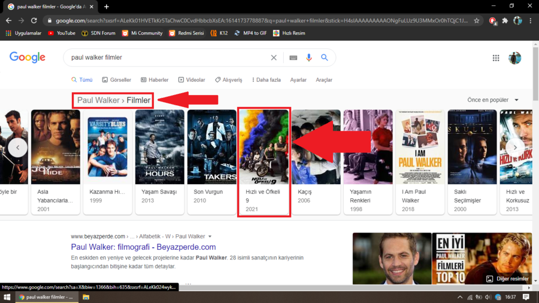The width and height of the screenshot is (539, 303).
Task: Open the Chrome extensions puzzle icon
Action: click(505, 20)
